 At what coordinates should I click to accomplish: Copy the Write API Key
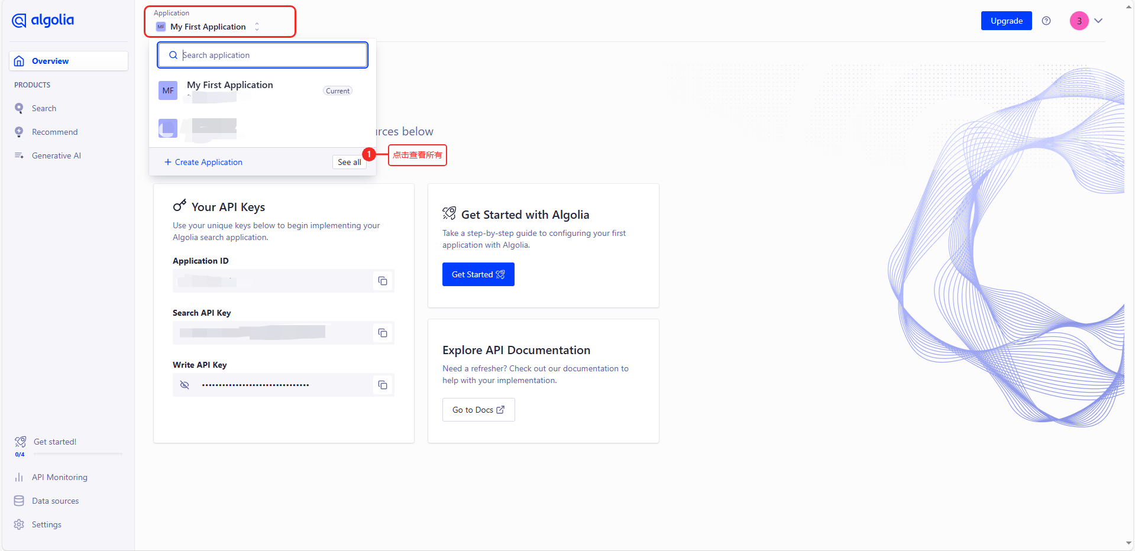(383, 385)
